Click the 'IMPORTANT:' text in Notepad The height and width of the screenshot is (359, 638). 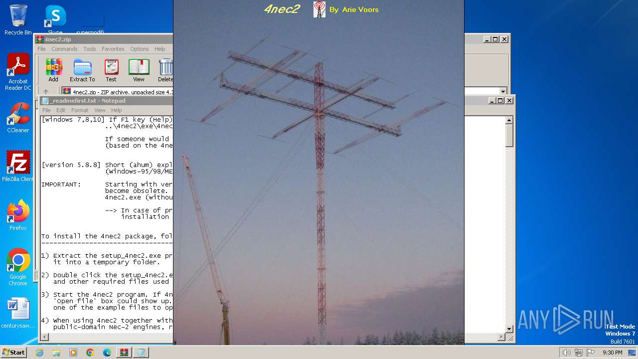61,184
